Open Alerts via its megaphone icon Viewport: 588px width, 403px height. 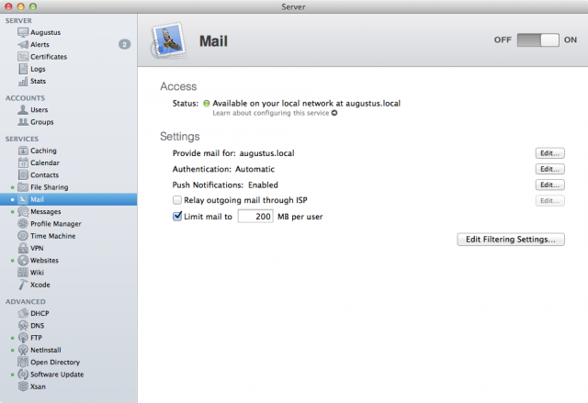click(23, 45)
